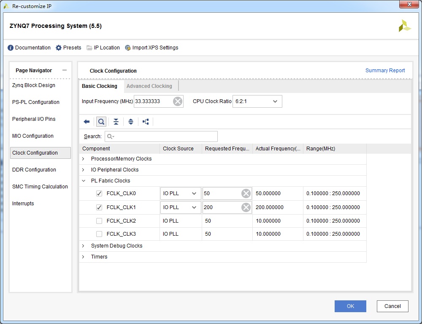Expand System Debug Clocks row
Viewport: 422px width, 324px height.
coord(83,245)
